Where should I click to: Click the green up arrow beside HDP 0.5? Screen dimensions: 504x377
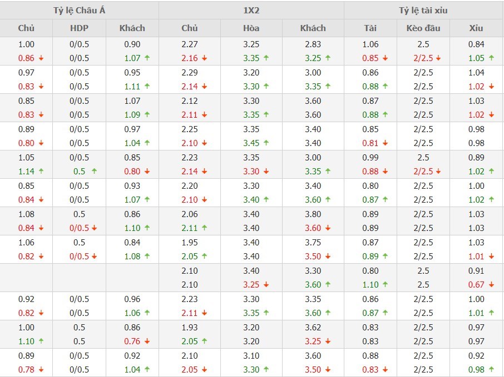pyautogui.click(x=95, y=172)
